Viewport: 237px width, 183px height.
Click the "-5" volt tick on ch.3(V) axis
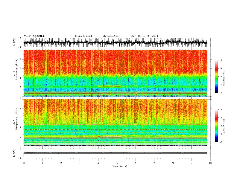[x=20, y=158]
